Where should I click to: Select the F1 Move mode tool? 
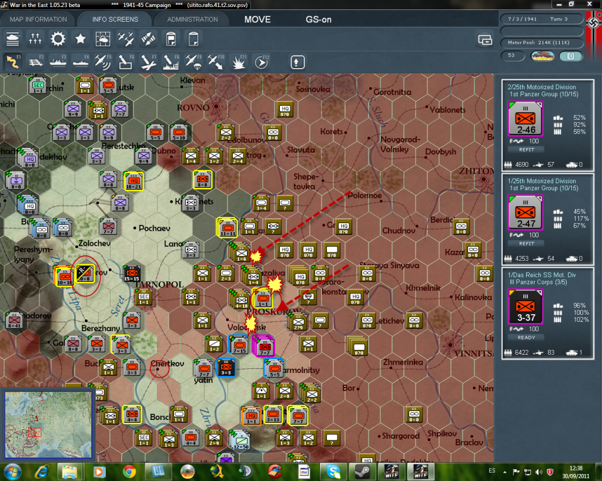(13, 62)
